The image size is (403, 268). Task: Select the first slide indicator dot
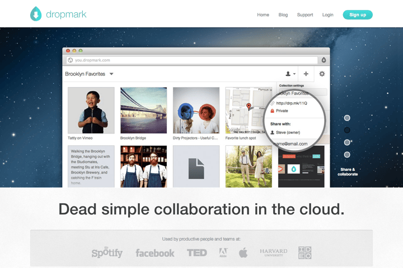click(347, 118)
